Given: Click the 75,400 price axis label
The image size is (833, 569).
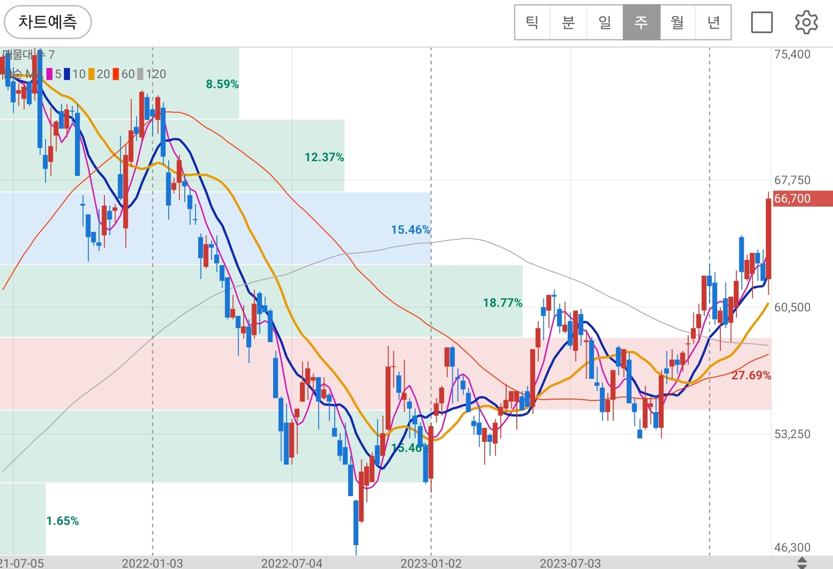Looking at the screenshot, I should (x=792, y=54).
